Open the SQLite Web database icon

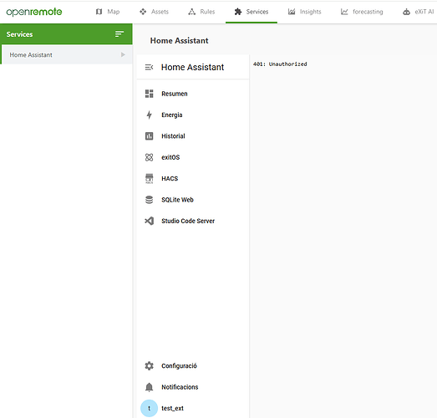tap(149, 200)
